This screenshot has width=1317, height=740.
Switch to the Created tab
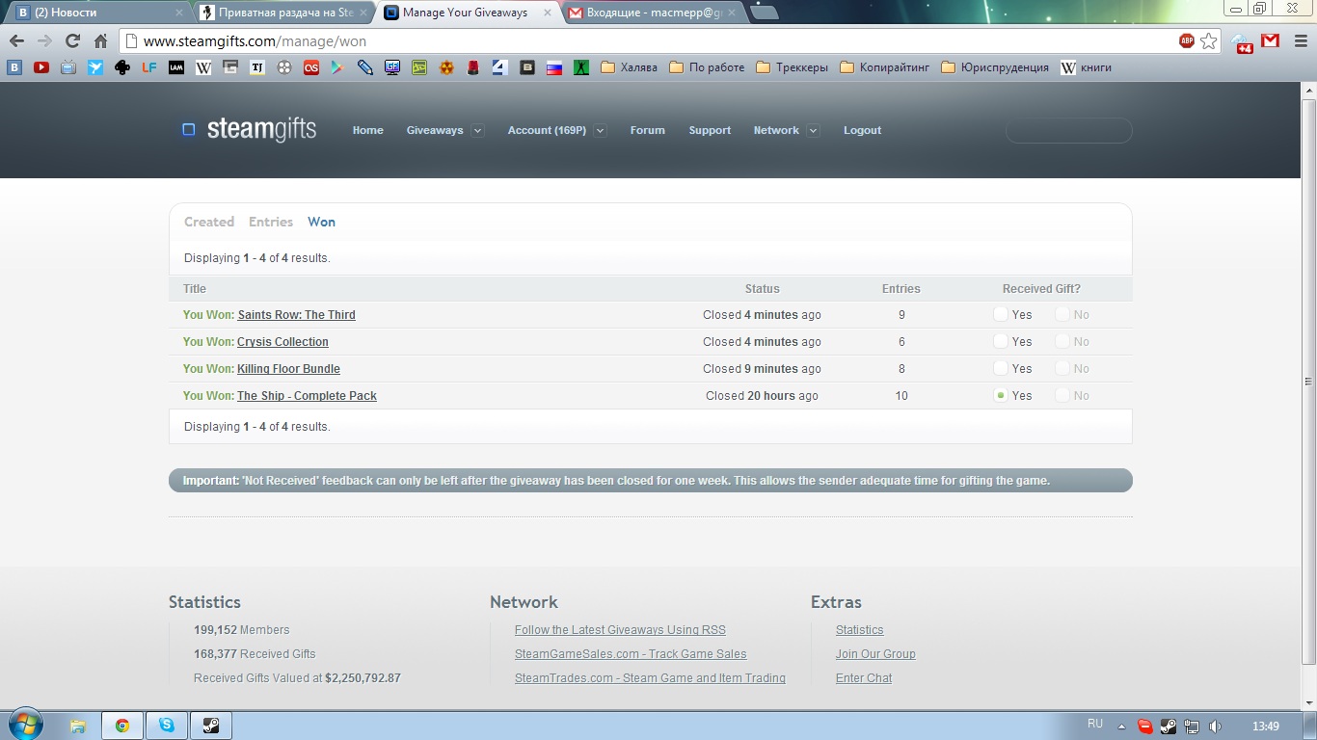tap(209, 222)
